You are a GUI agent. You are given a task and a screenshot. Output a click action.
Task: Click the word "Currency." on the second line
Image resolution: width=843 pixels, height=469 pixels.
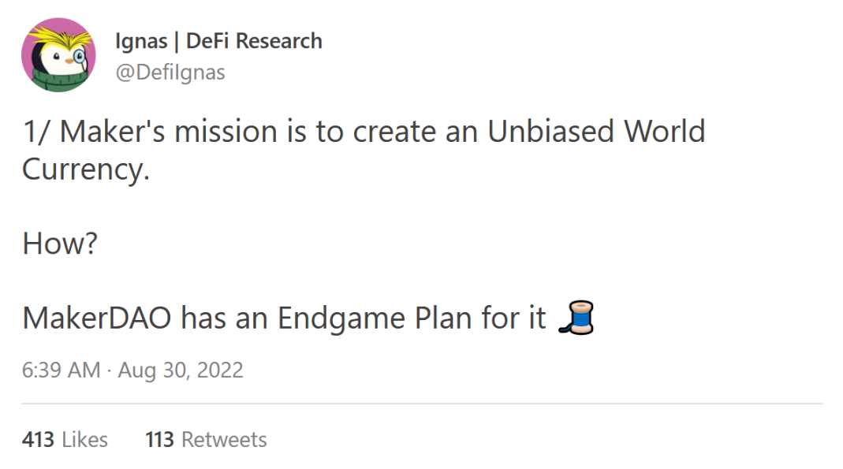pyautogui.click(x=86, y=169)
